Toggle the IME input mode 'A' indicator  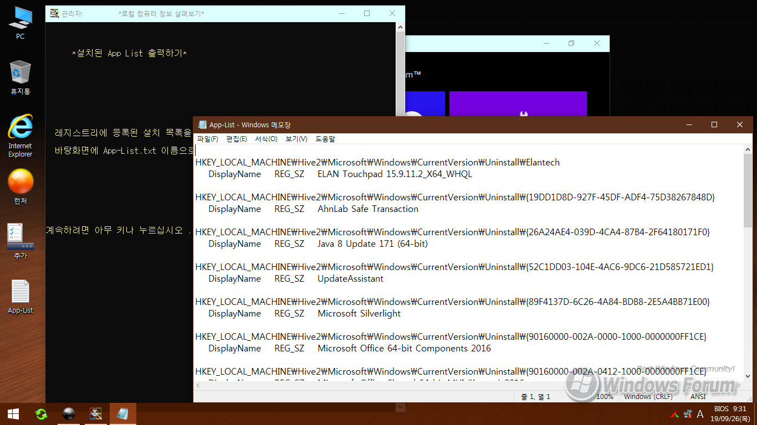700,414
